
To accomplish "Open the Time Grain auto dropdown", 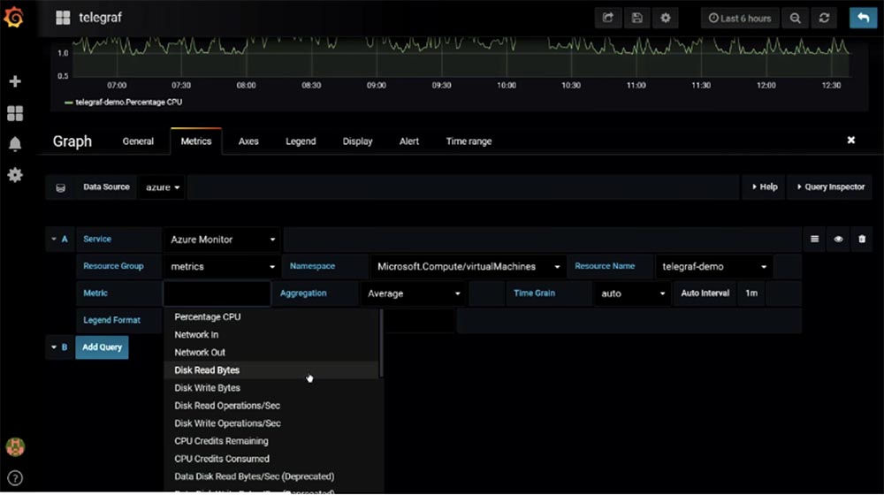I will 633,293.
